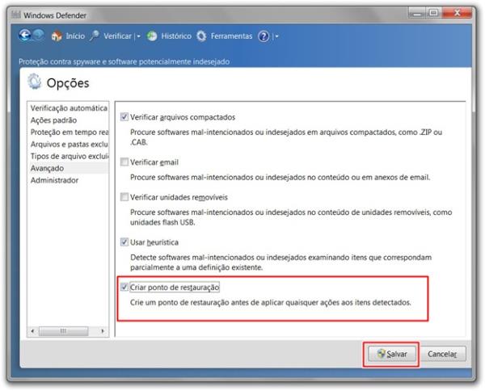485x391 pixels.
Task: Select Verificação automática in options list
Action: point(69,108)
